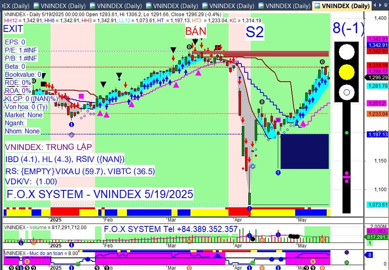Screen dimensions: 389x270
Task: Click the large 8(-1) score label
Action: 348,28
